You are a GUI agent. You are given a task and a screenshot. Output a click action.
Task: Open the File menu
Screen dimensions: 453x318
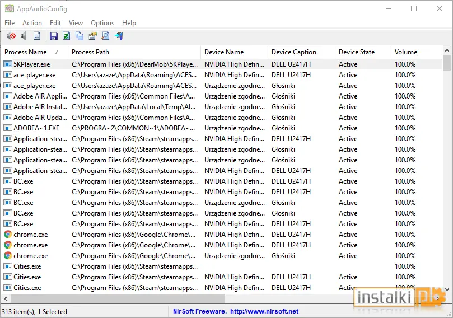point(10,23)
